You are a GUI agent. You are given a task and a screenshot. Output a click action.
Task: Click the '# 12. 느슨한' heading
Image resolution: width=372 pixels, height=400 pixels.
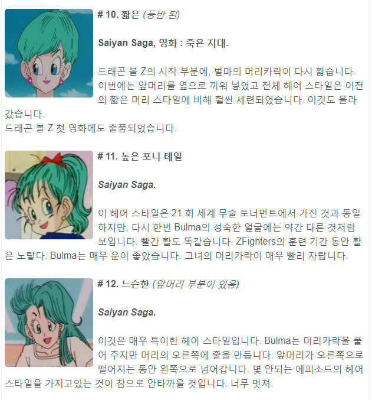coord(123,284)
